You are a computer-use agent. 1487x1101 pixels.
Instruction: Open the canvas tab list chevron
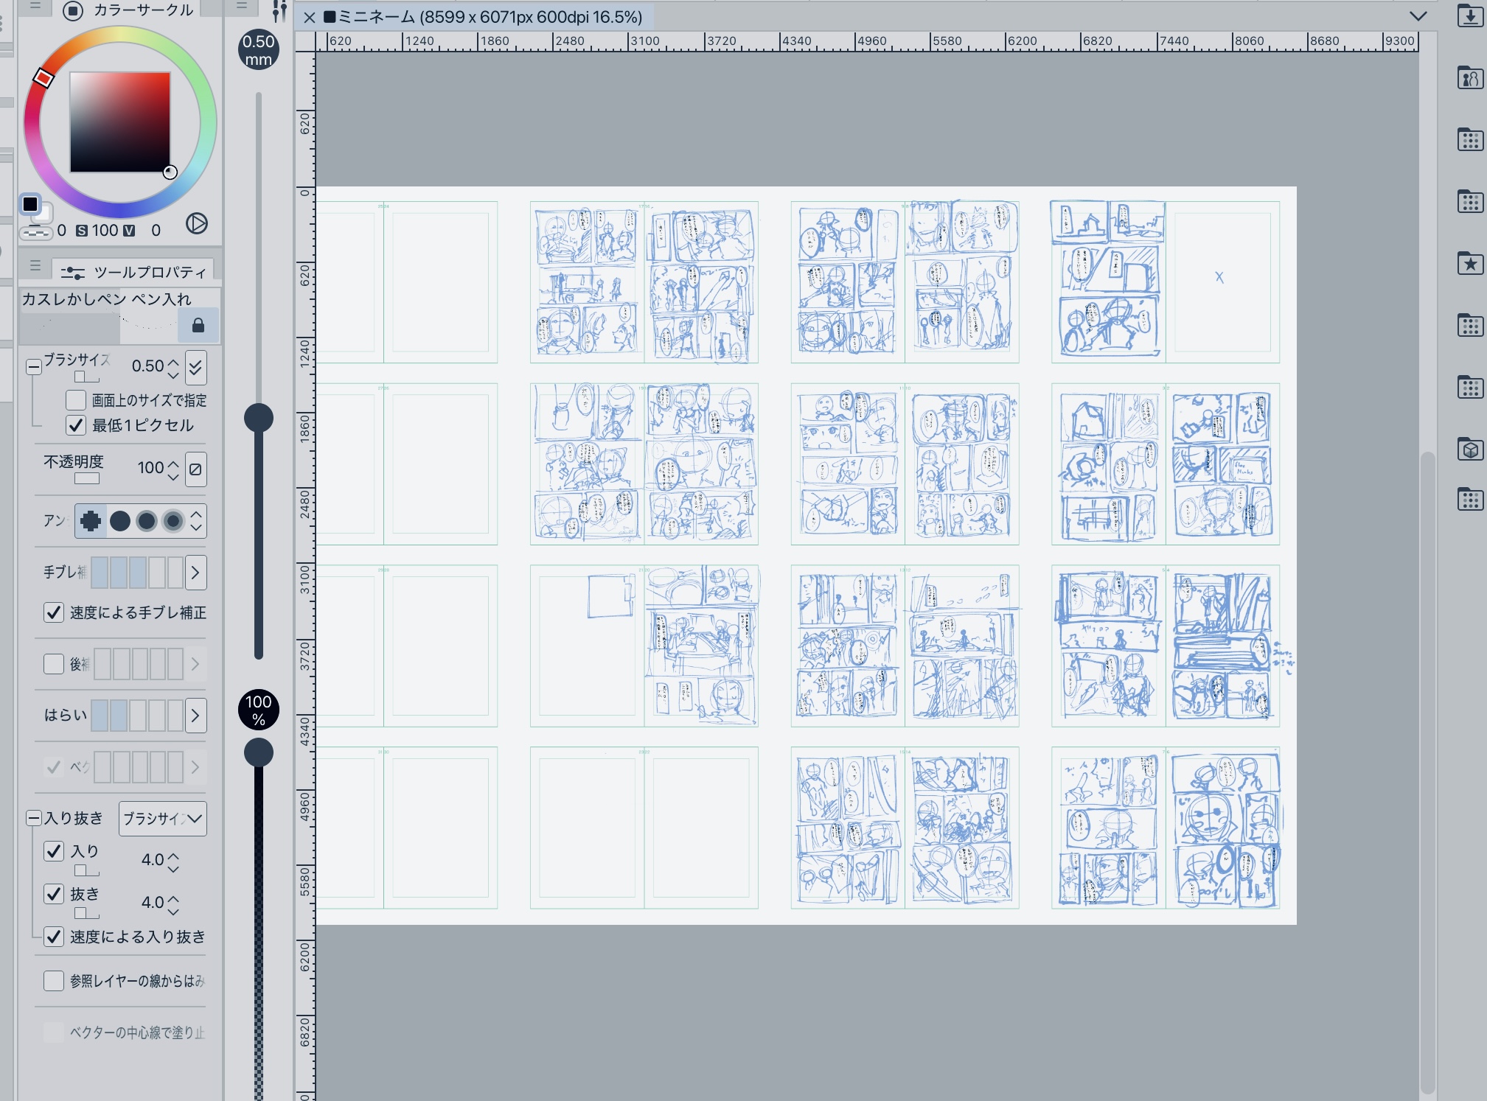click(x=1418, y=16)
